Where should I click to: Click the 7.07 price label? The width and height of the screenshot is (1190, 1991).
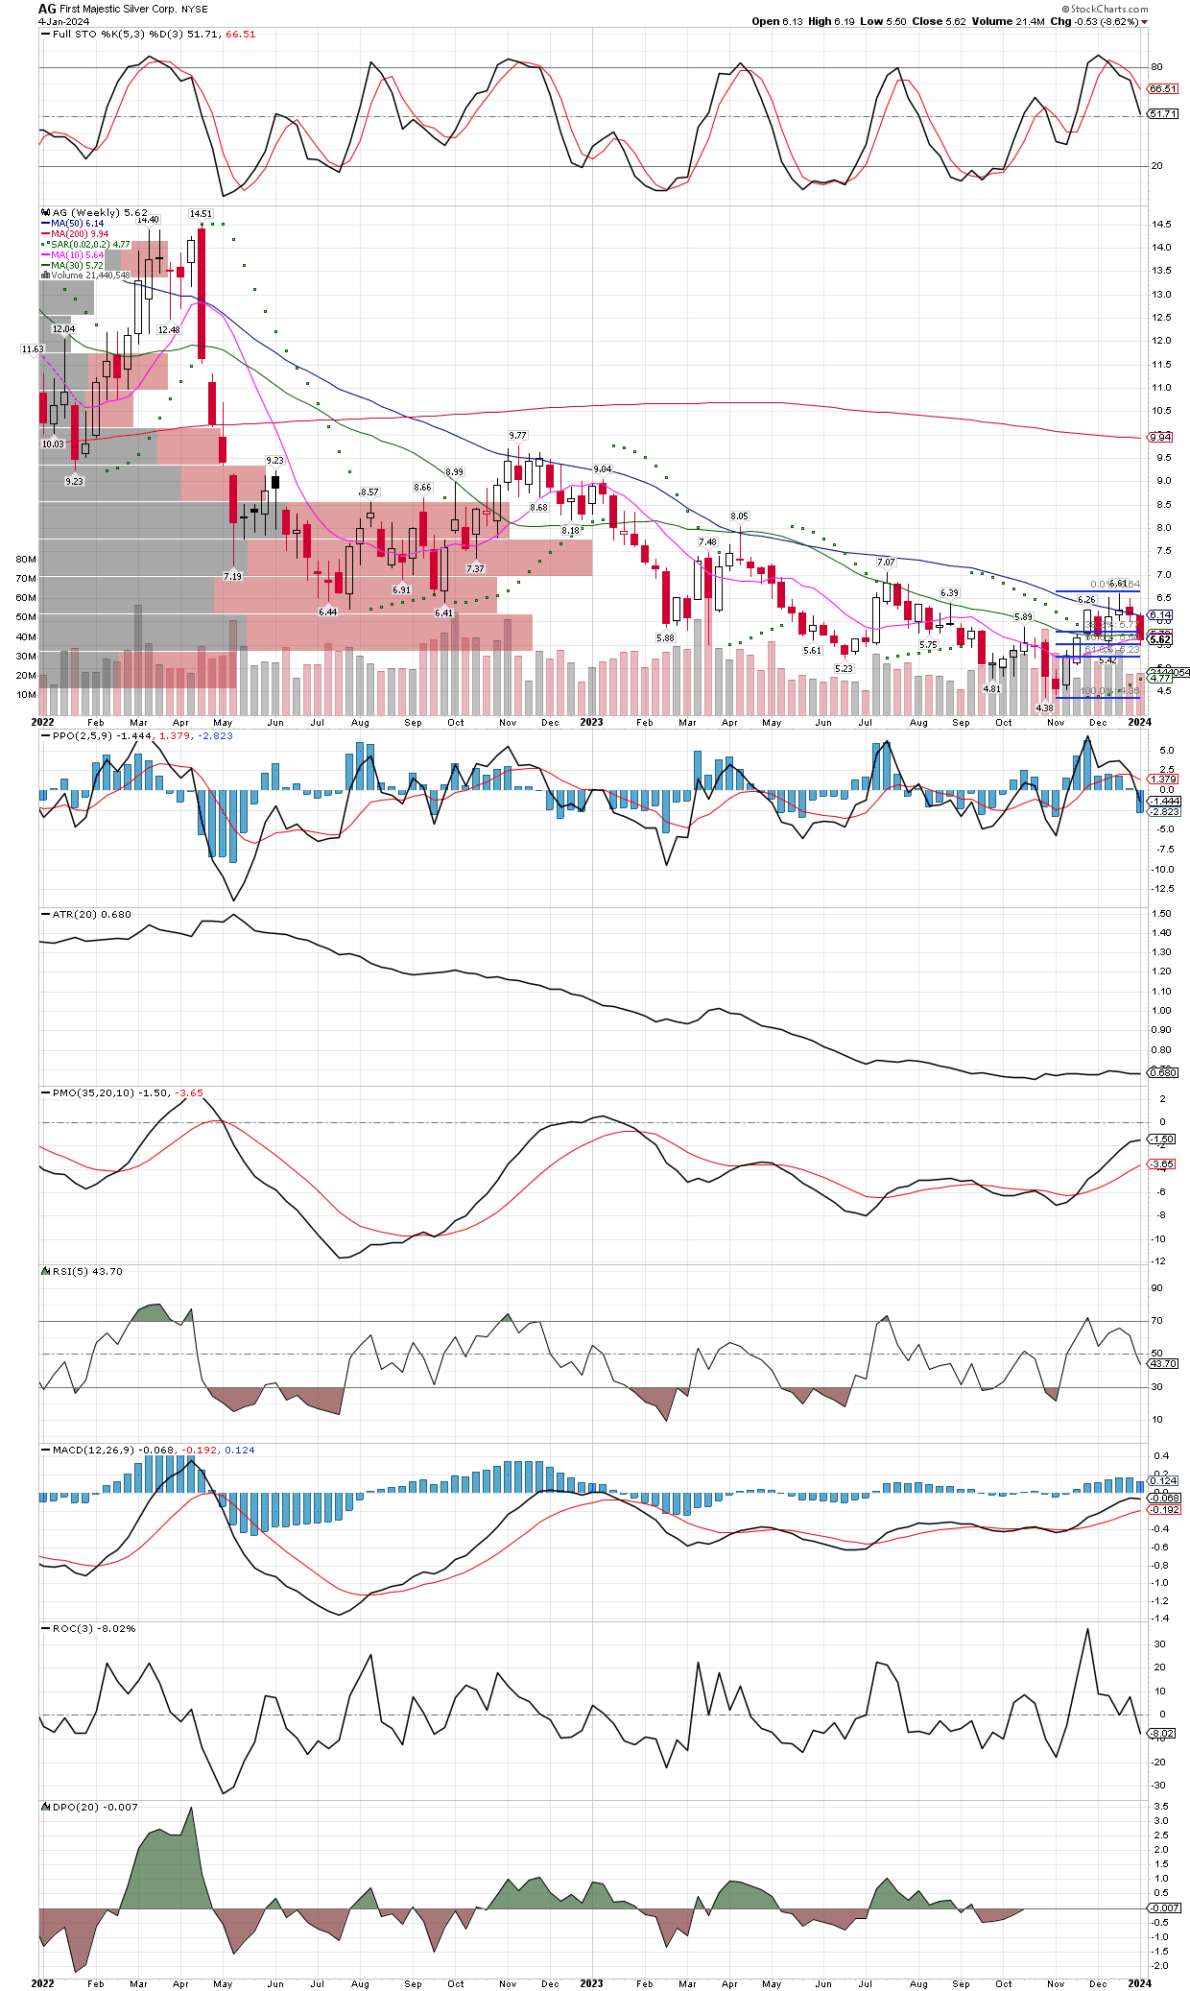click(x=886, y=563)
